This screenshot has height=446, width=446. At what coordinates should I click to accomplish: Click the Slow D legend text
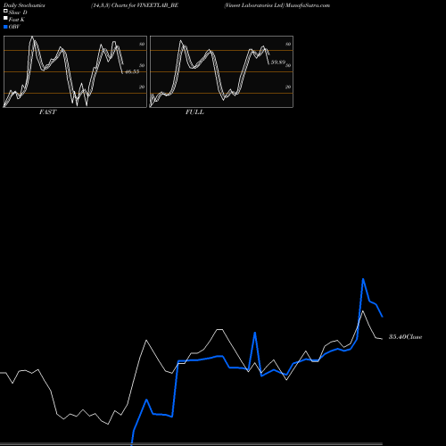click(18, 12)
